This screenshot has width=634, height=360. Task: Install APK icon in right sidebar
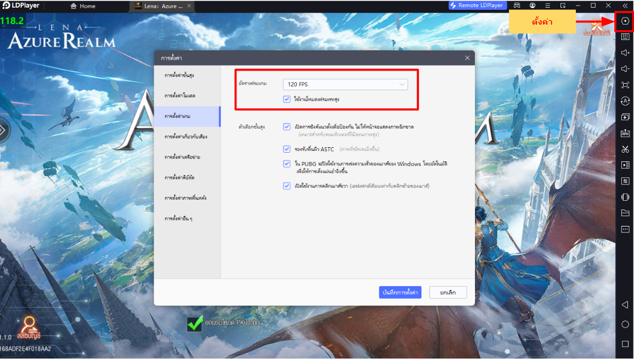pyautogui.click(x=625, y=133)
